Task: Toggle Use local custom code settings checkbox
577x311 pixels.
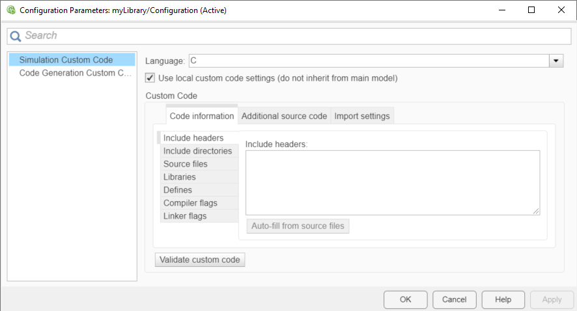Action: 150,78
